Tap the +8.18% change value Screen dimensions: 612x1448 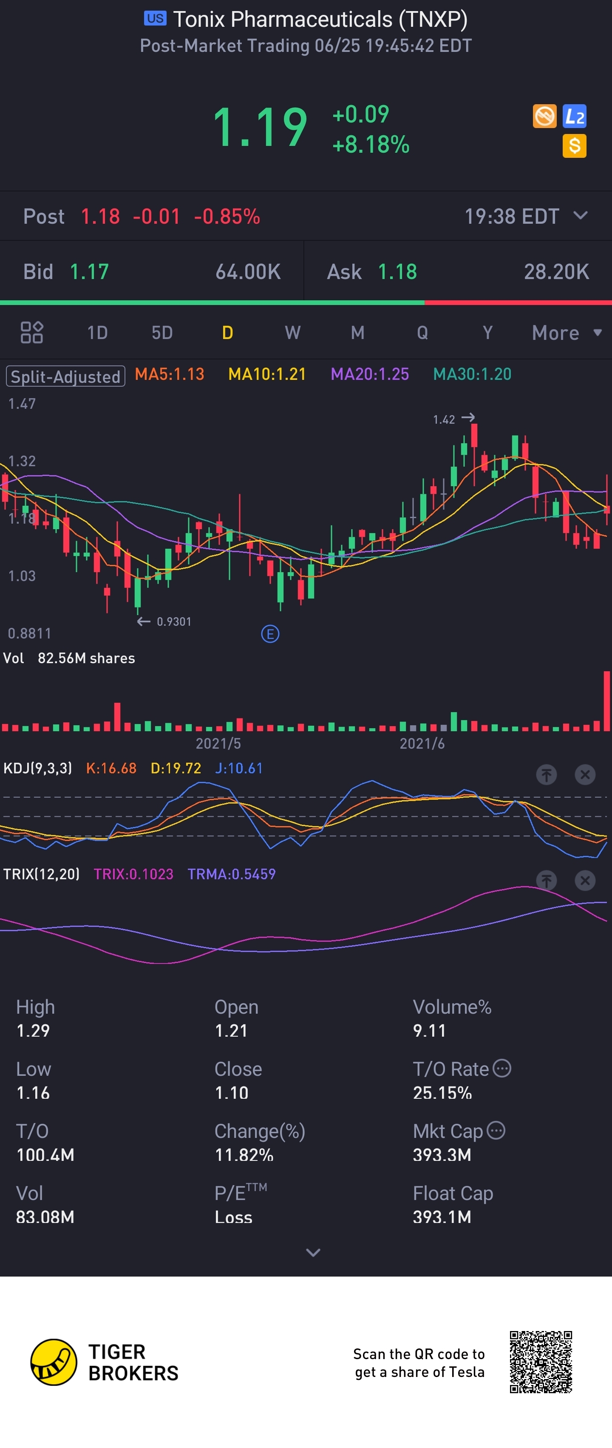371,145
